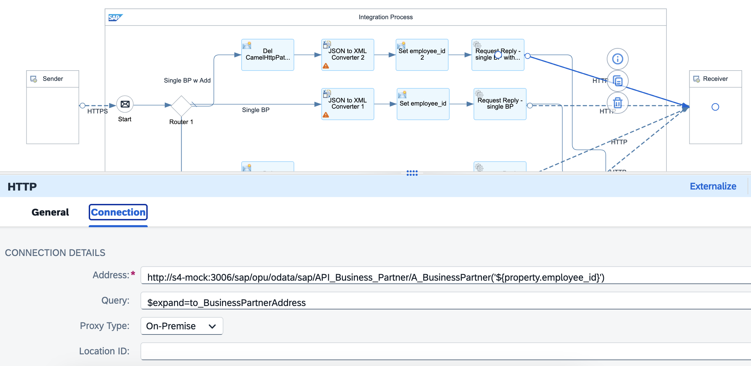Select the Del CamelHttpPat... step
Image resolution: width=751 pixels, height=366 pixels.
point(268,55)
